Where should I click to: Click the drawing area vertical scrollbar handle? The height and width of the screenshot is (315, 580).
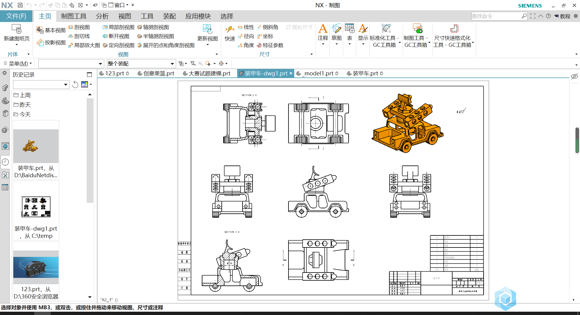point(577,140)
